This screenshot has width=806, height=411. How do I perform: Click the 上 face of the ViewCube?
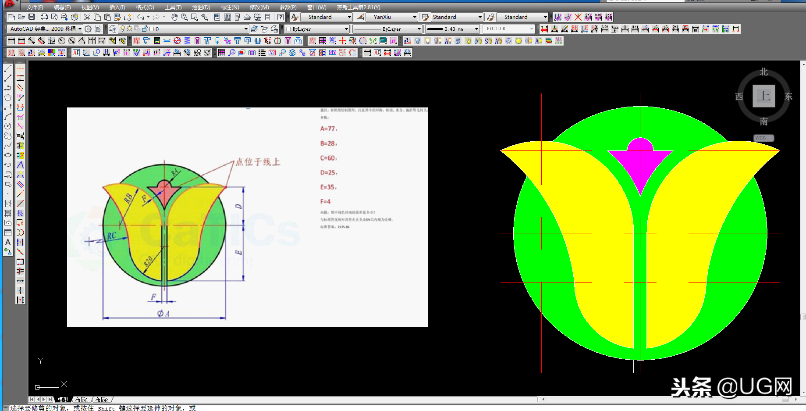(763, 96)
